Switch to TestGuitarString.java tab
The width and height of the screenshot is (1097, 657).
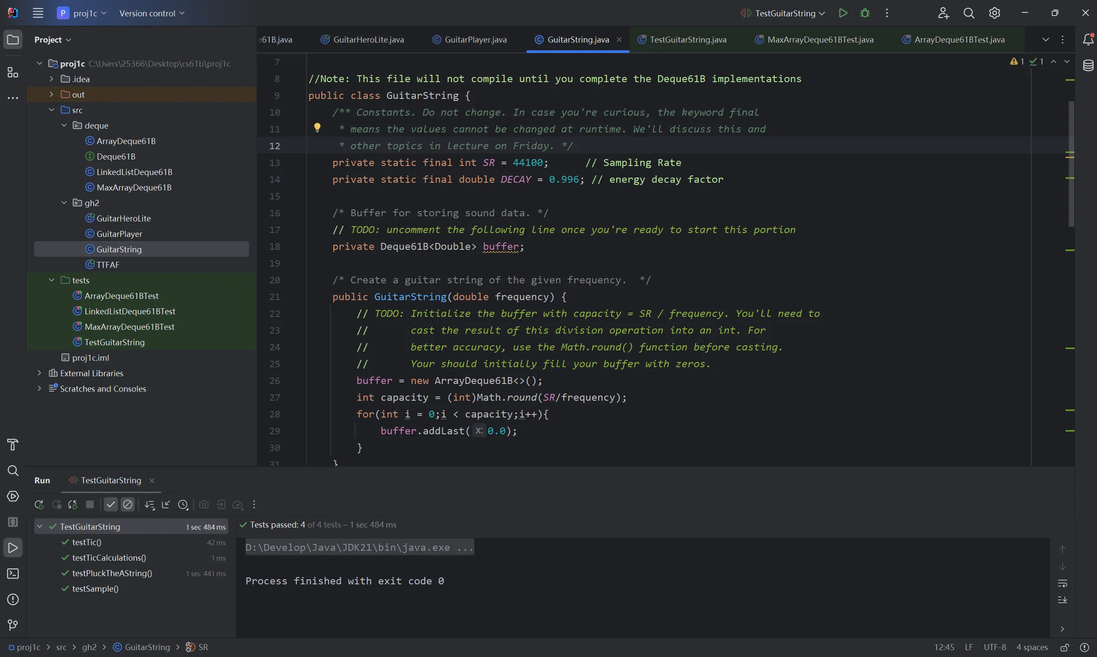[x=682, y=40]
